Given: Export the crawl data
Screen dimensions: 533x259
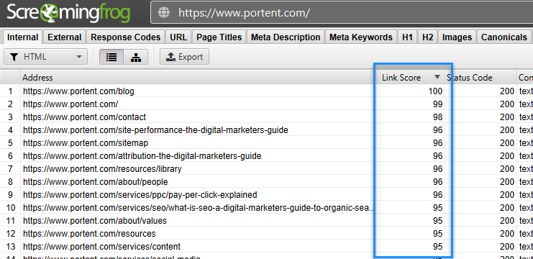Looking at the screenshot, I should click(185, 57).
